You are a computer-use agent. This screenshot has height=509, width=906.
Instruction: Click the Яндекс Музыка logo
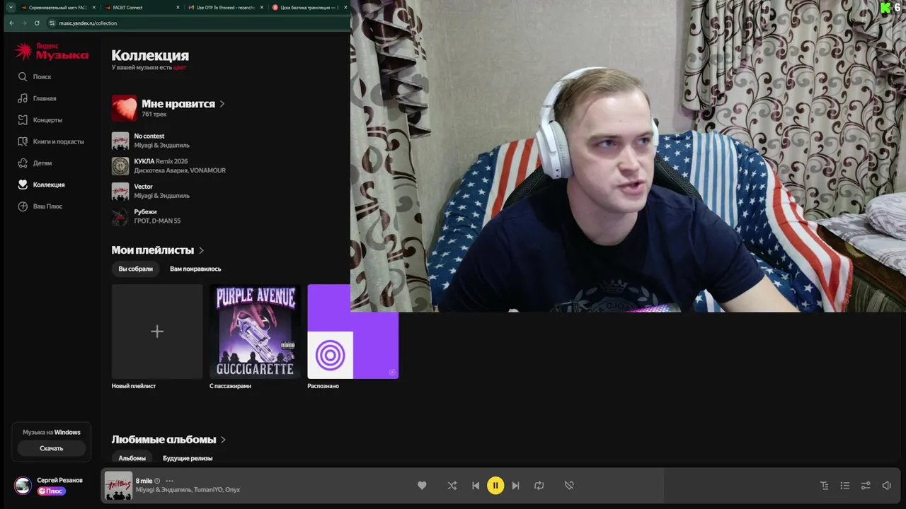tap(52, 51)
